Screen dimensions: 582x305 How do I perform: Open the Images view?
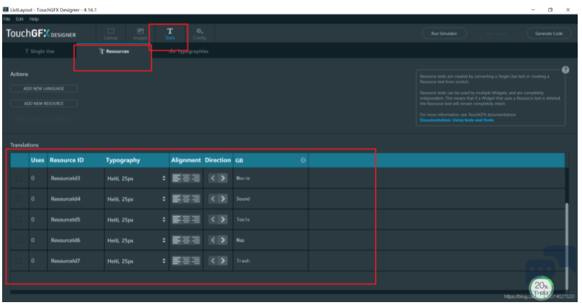[x=140, y=33]
